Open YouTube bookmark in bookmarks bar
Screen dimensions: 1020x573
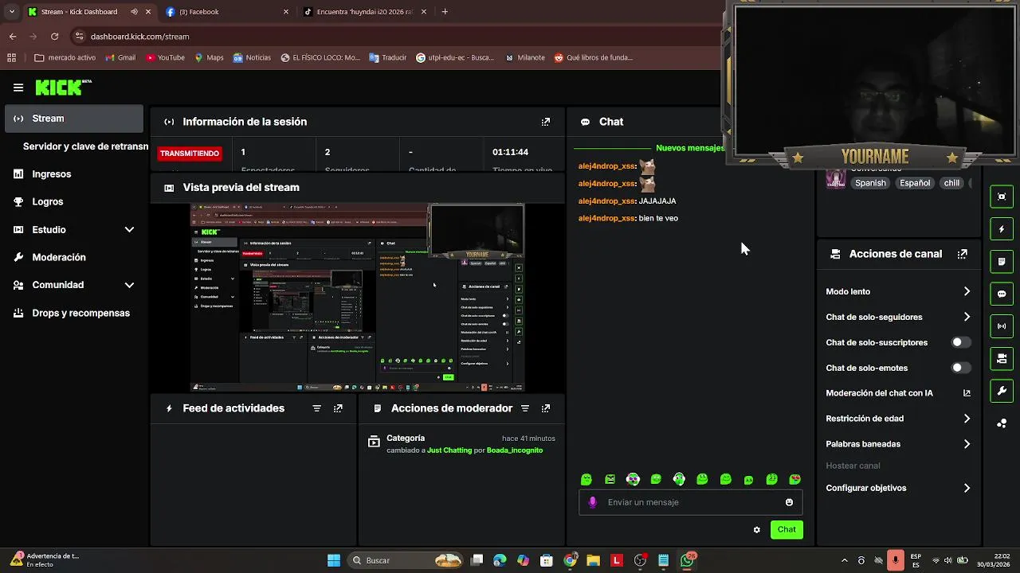point(165,57)
